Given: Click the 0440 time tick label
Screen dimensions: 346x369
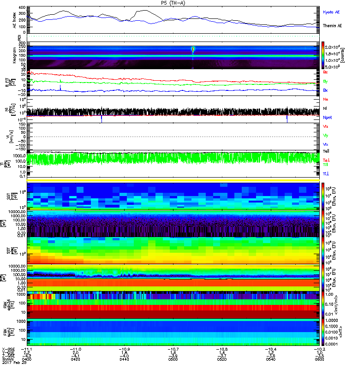Looking at the screenshot, I should [x=124, y=359].
